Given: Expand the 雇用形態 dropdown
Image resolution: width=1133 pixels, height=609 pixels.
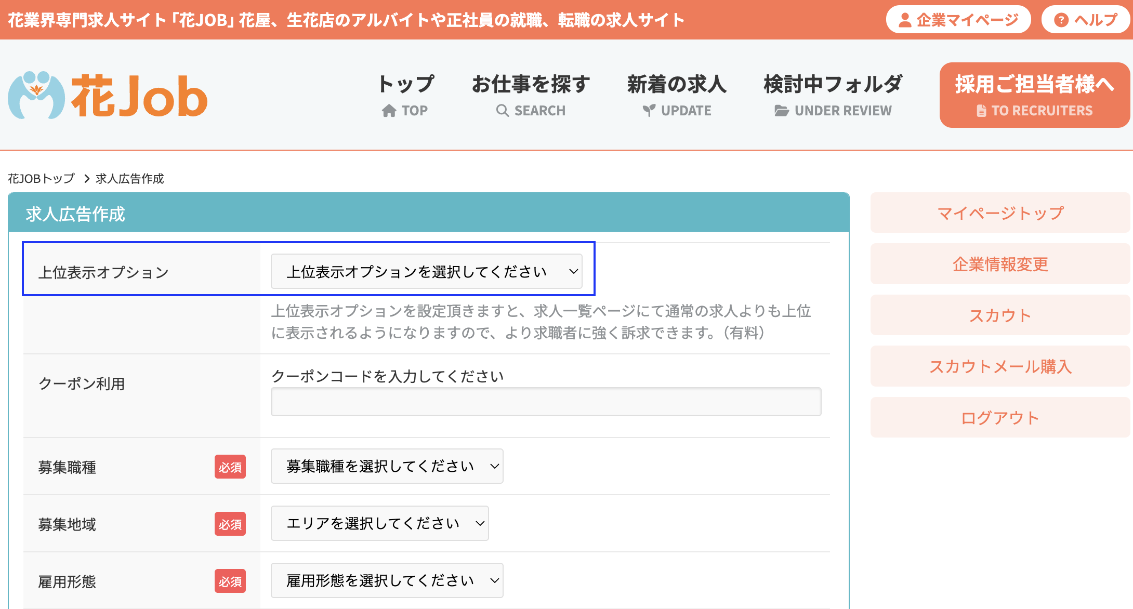Looking at the screenshot, I should pos(387,580).
